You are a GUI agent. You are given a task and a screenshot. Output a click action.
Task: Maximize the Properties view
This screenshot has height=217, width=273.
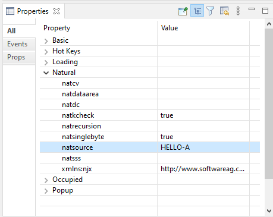pos(265,11)
